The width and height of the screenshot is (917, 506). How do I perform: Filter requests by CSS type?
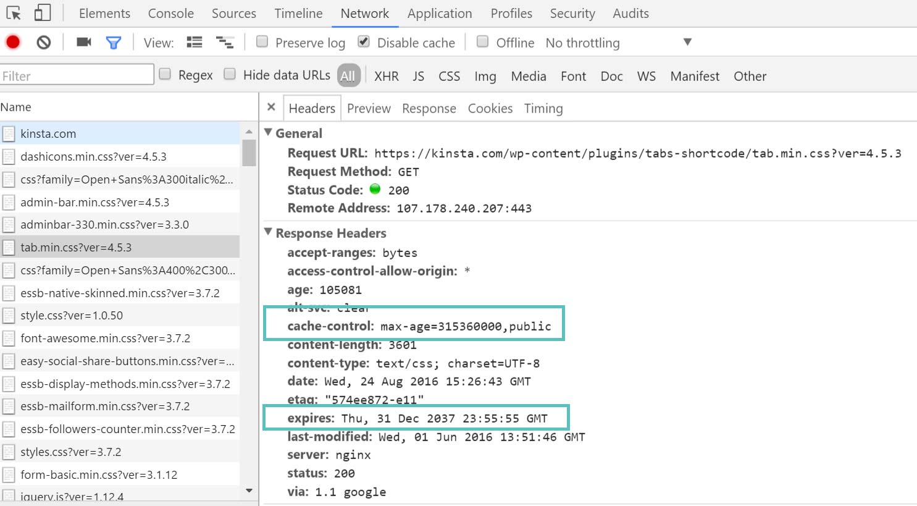pos(449,76)
